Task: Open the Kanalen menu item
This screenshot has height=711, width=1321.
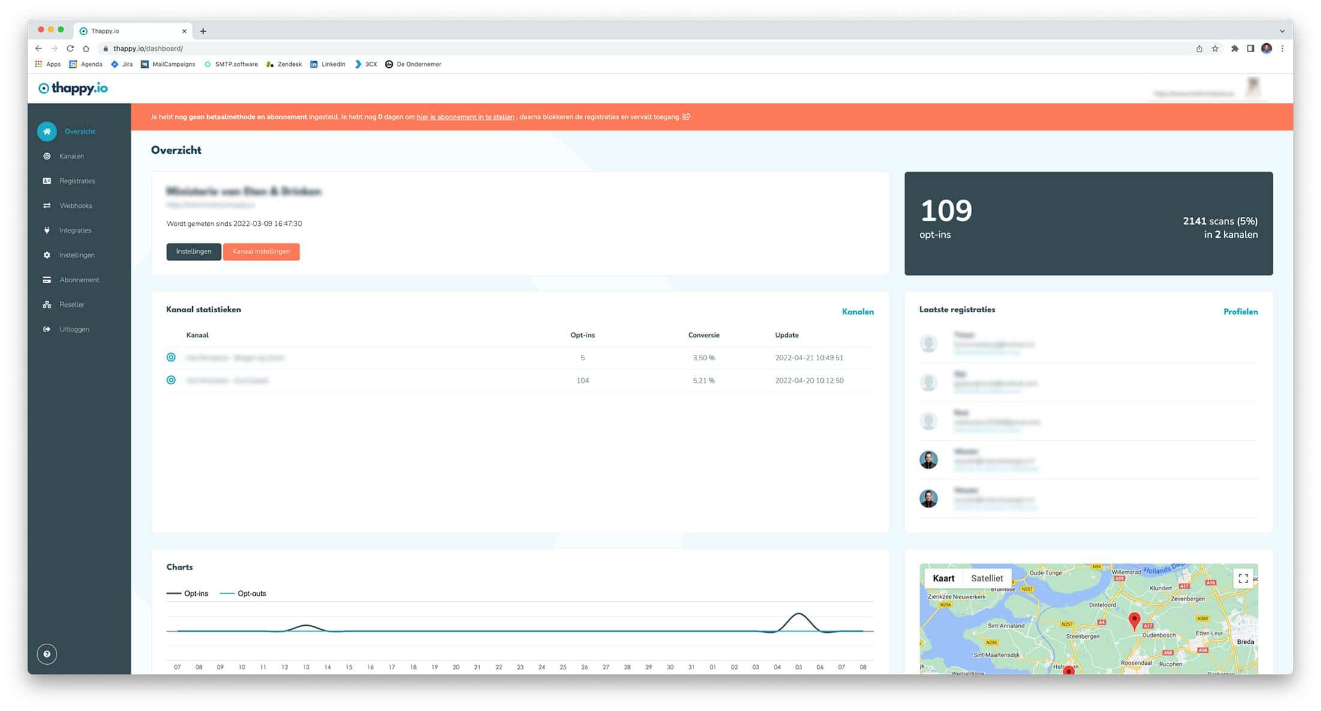Action: click(x=71, y=156)
